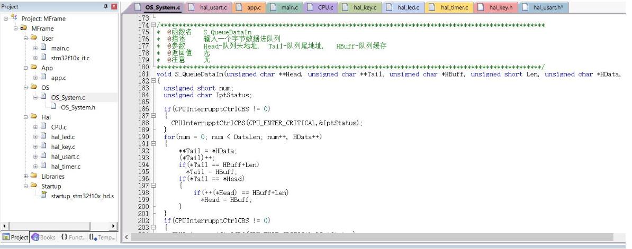Switch to the hal_usart.c editor tab
Viewport: 632px width, 249px height.
tap(208, 7)
